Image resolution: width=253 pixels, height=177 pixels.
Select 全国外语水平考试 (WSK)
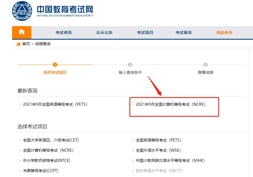point(159,150)
